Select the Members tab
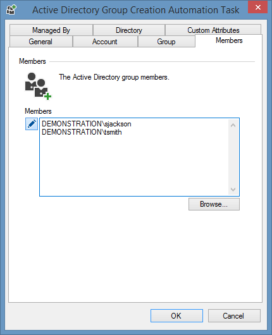 point(229,40)
